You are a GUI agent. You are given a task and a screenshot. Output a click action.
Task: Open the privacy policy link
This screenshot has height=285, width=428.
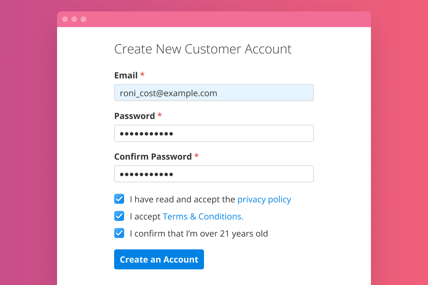[x=264, y=199]
